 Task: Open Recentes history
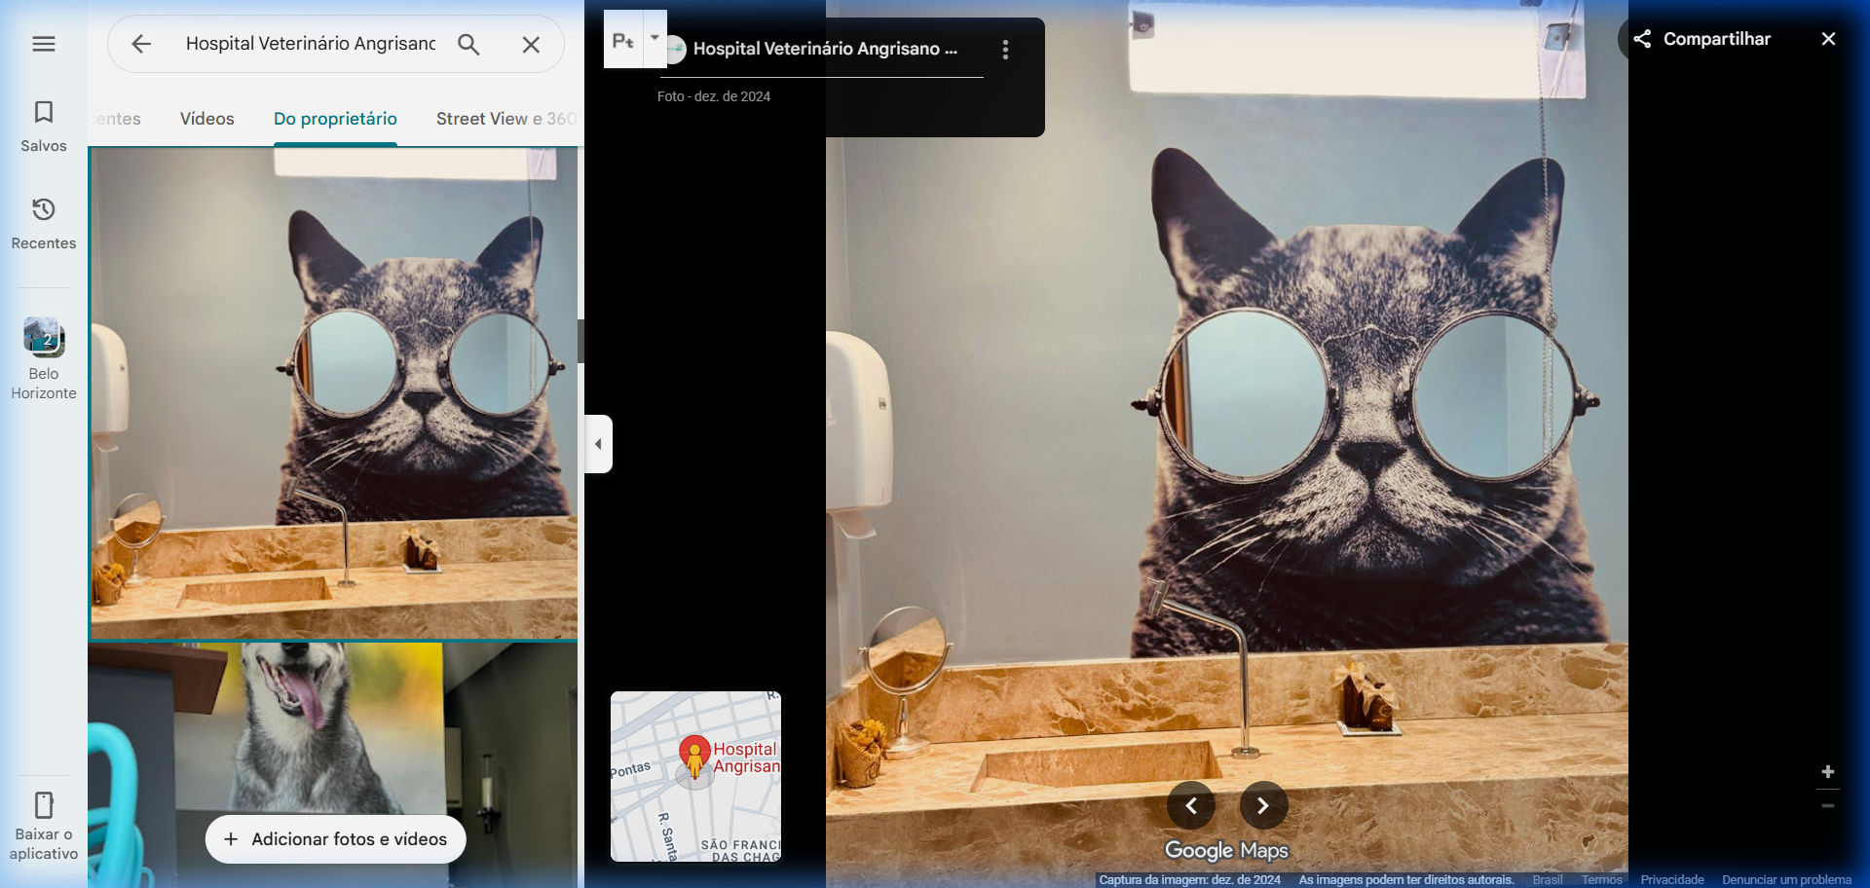[x=44, y=224]
